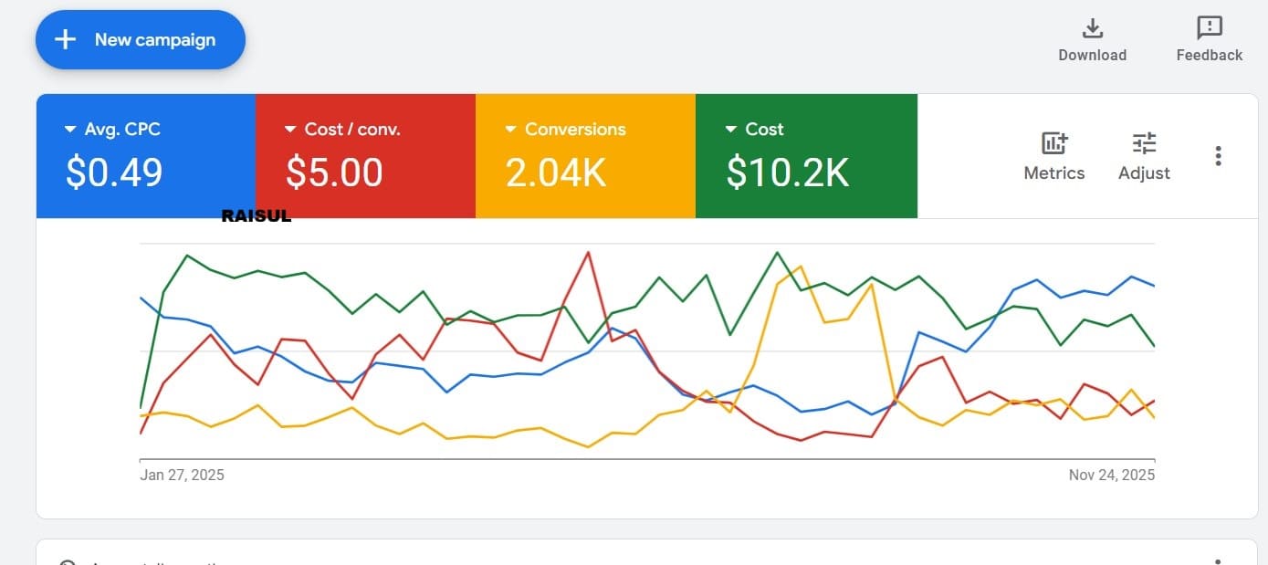
Task: Select the blue $0.49 value
Action: 114,173
